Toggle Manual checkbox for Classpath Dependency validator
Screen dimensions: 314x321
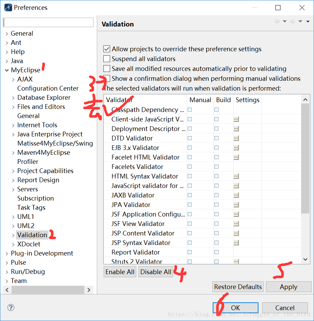click(190, 110)
